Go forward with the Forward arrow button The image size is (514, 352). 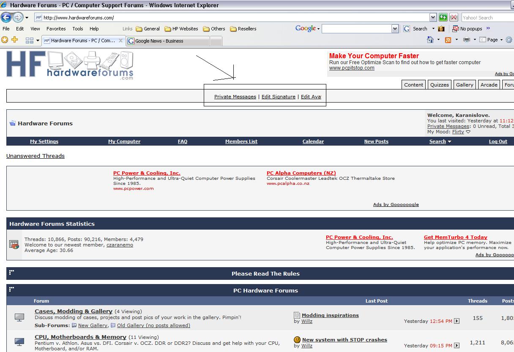point(18,17)
